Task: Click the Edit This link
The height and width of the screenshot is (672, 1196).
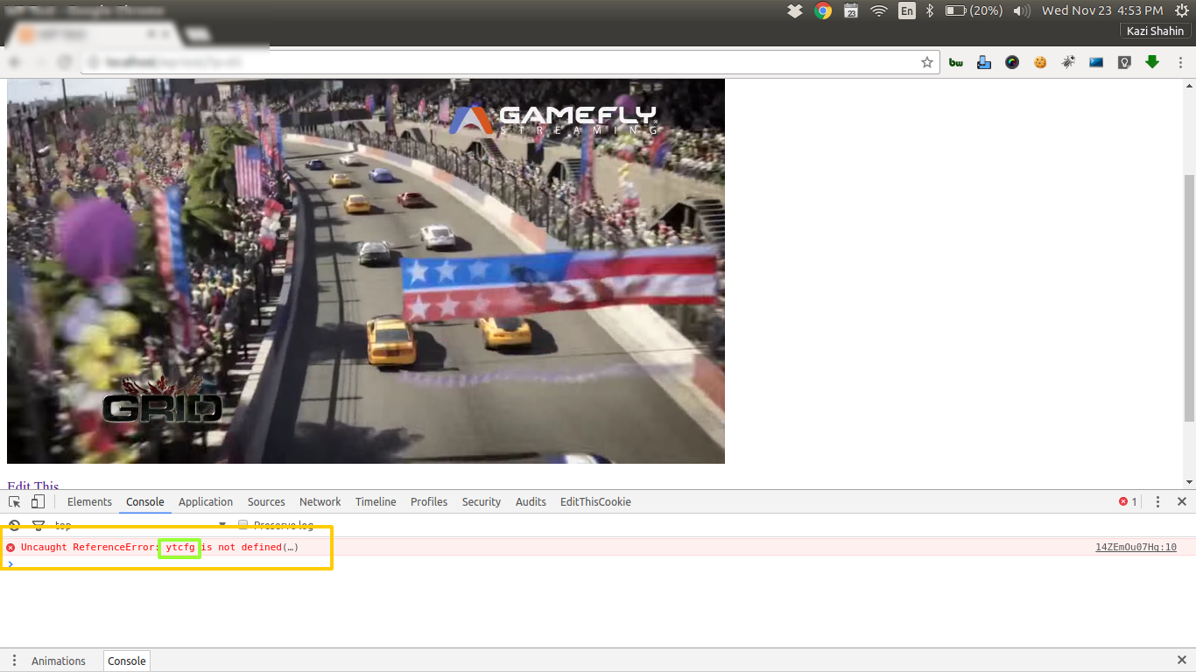Action: click(x=33, y=486)
